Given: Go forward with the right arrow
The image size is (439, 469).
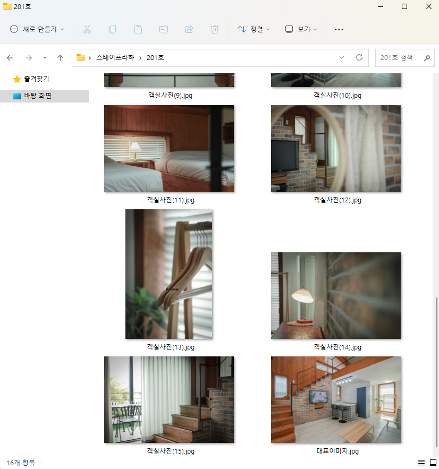Looking at the screenshot, I should 29,58.
